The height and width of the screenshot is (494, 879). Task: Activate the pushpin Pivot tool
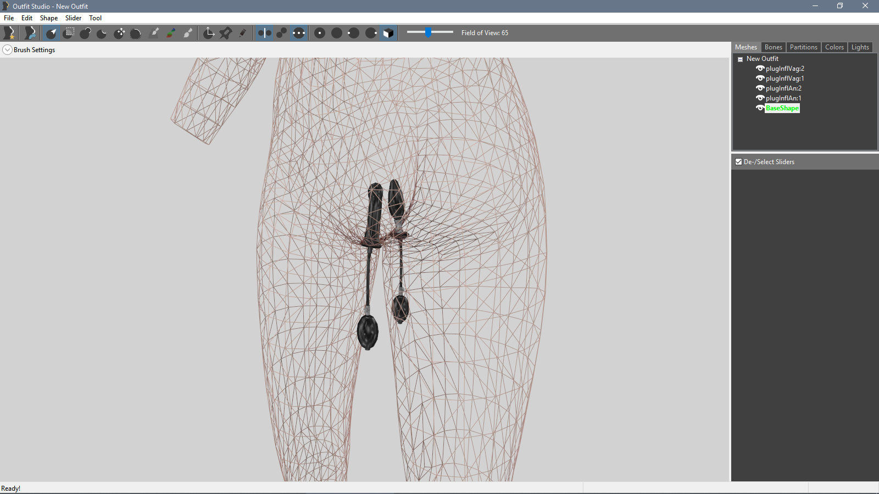click(x=225, y=33)
